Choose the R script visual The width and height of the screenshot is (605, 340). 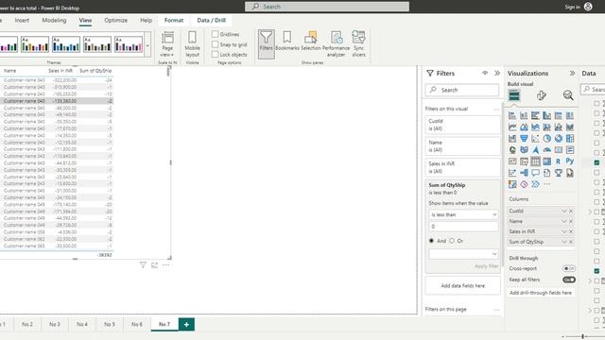coord(559,161)
